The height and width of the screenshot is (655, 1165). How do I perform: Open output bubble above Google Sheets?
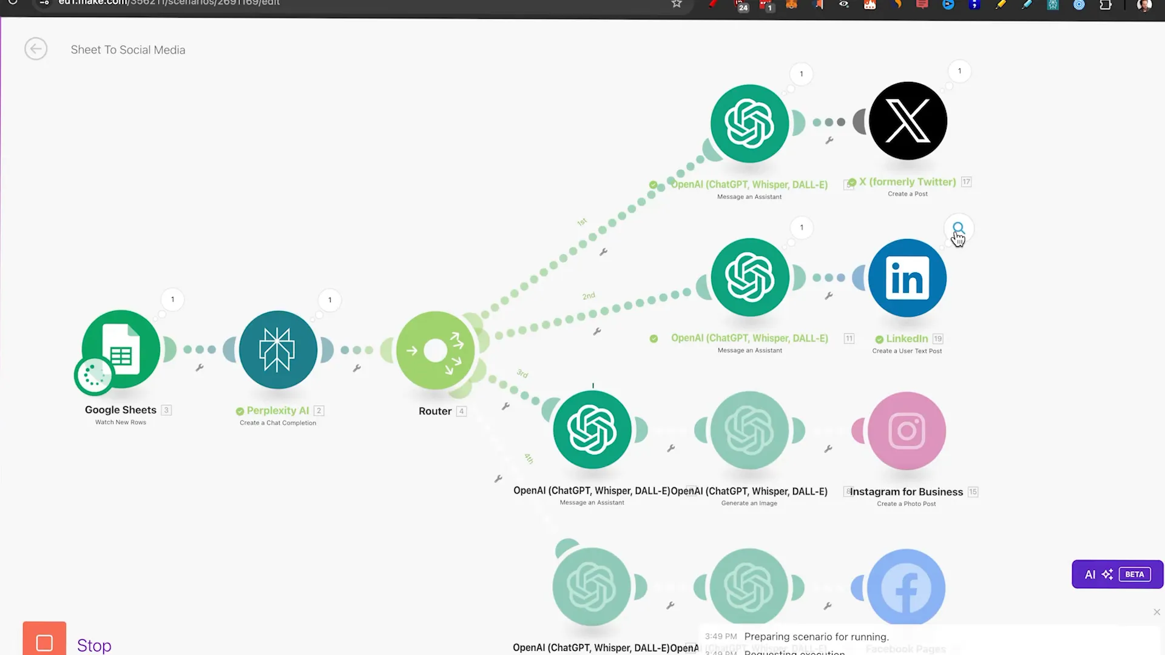(x=173, y=300)
